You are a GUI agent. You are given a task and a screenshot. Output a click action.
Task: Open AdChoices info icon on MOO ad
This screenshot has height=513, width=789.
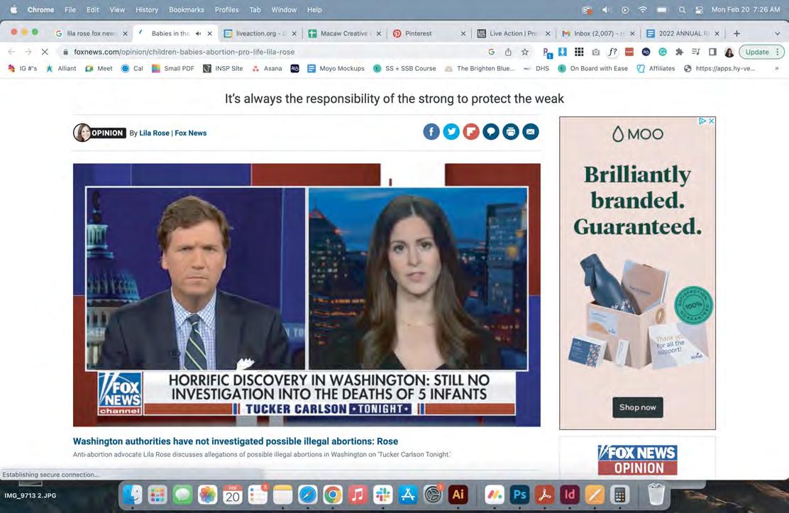(x=702, y=121)
